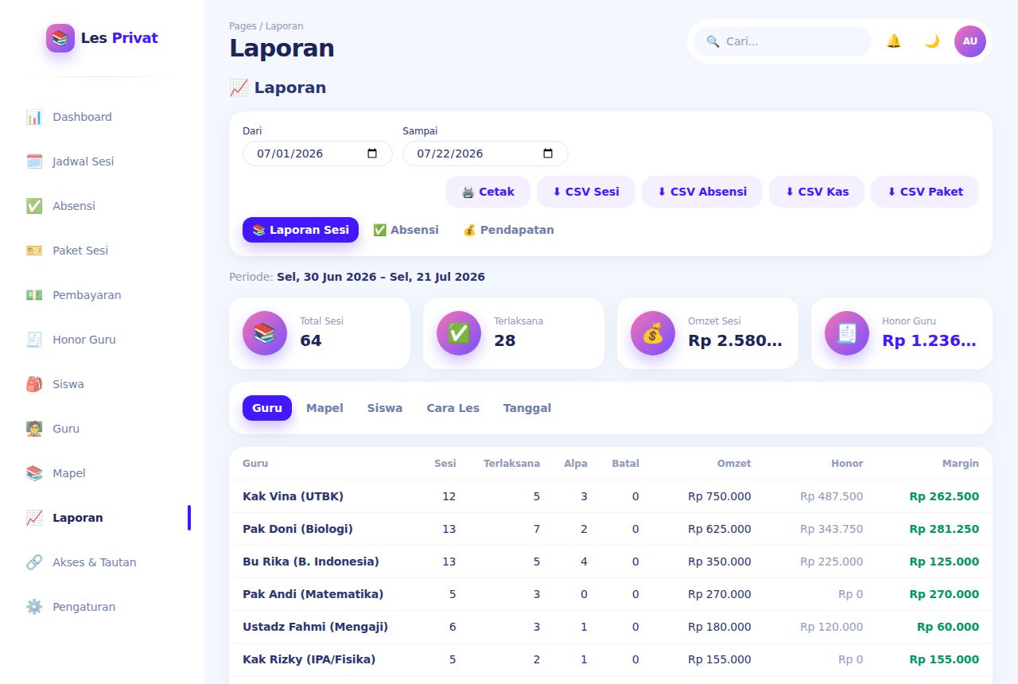
Task: Open calendar picker for Sampai date
Action: (x=548, y=154)
